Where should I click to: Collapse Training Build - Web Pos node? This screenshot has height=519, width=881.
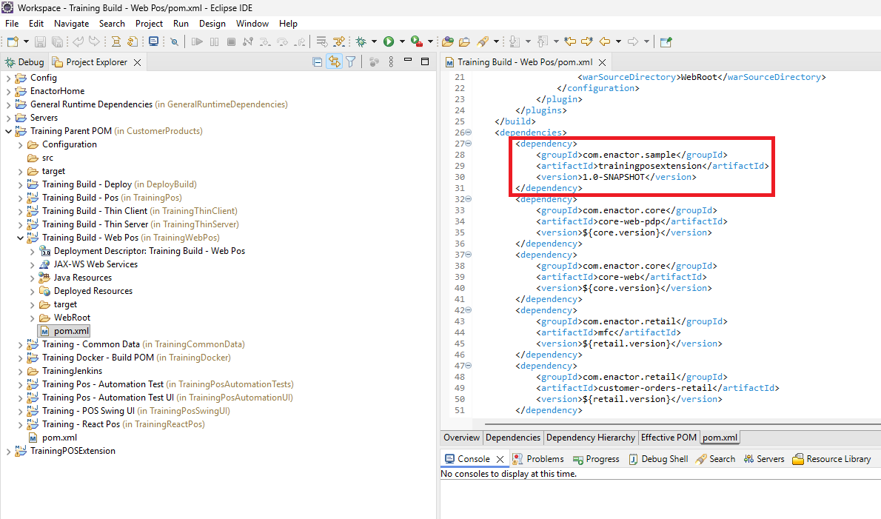20,238
